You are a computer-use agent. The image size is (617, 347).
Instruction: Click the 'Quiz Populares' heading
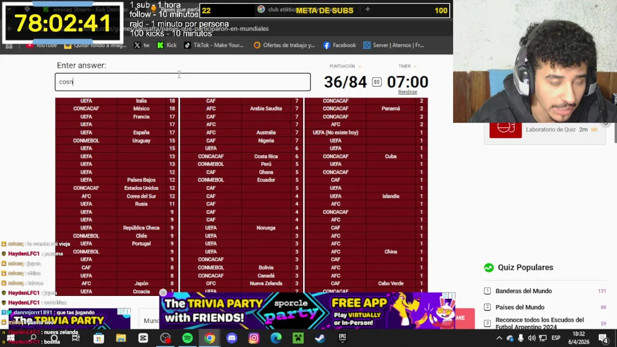coord(525,267)
